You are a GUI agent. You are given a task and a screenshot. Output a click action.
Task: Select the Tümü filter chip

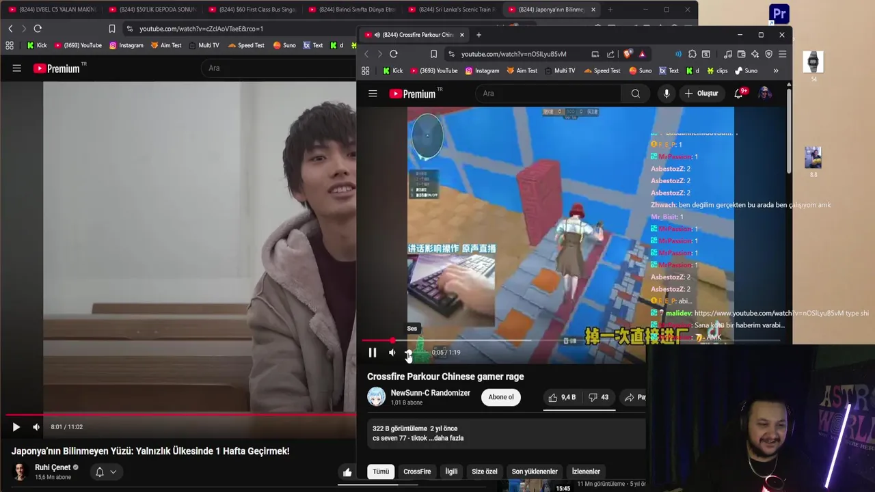(x=381, y=471)
